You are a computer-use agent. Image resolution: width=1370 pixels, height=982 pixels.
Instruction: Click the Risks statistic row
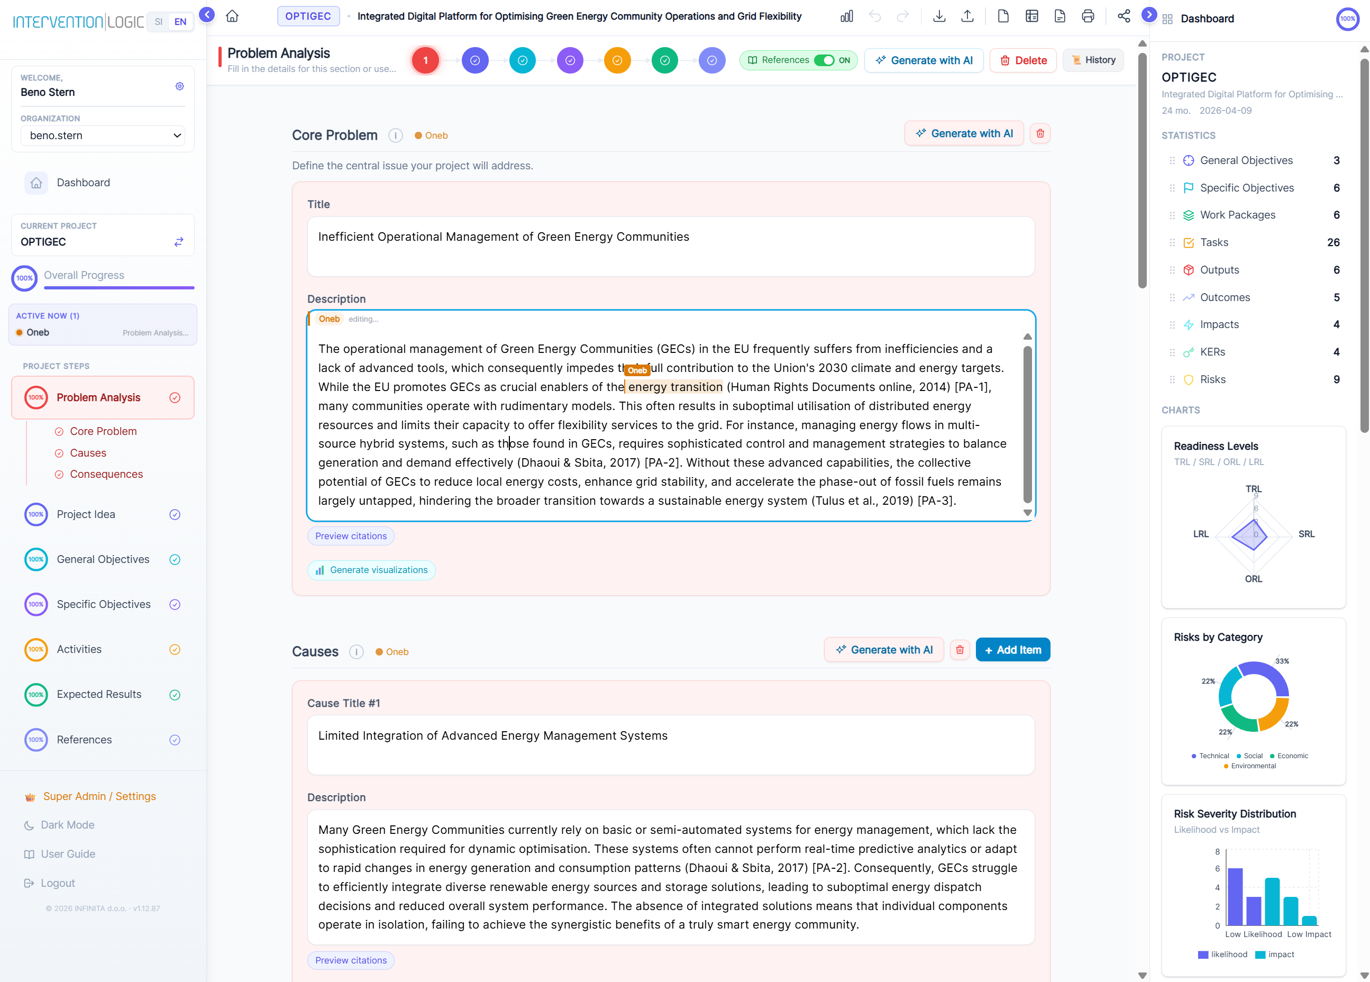click(1255, 379)
